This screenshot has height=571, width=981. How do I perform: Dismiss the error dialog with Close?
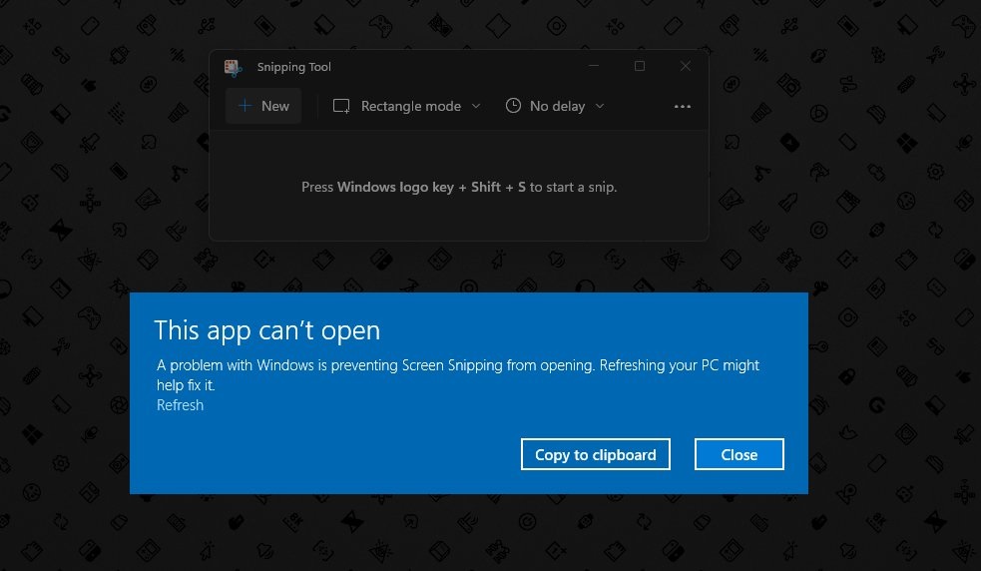738,454
